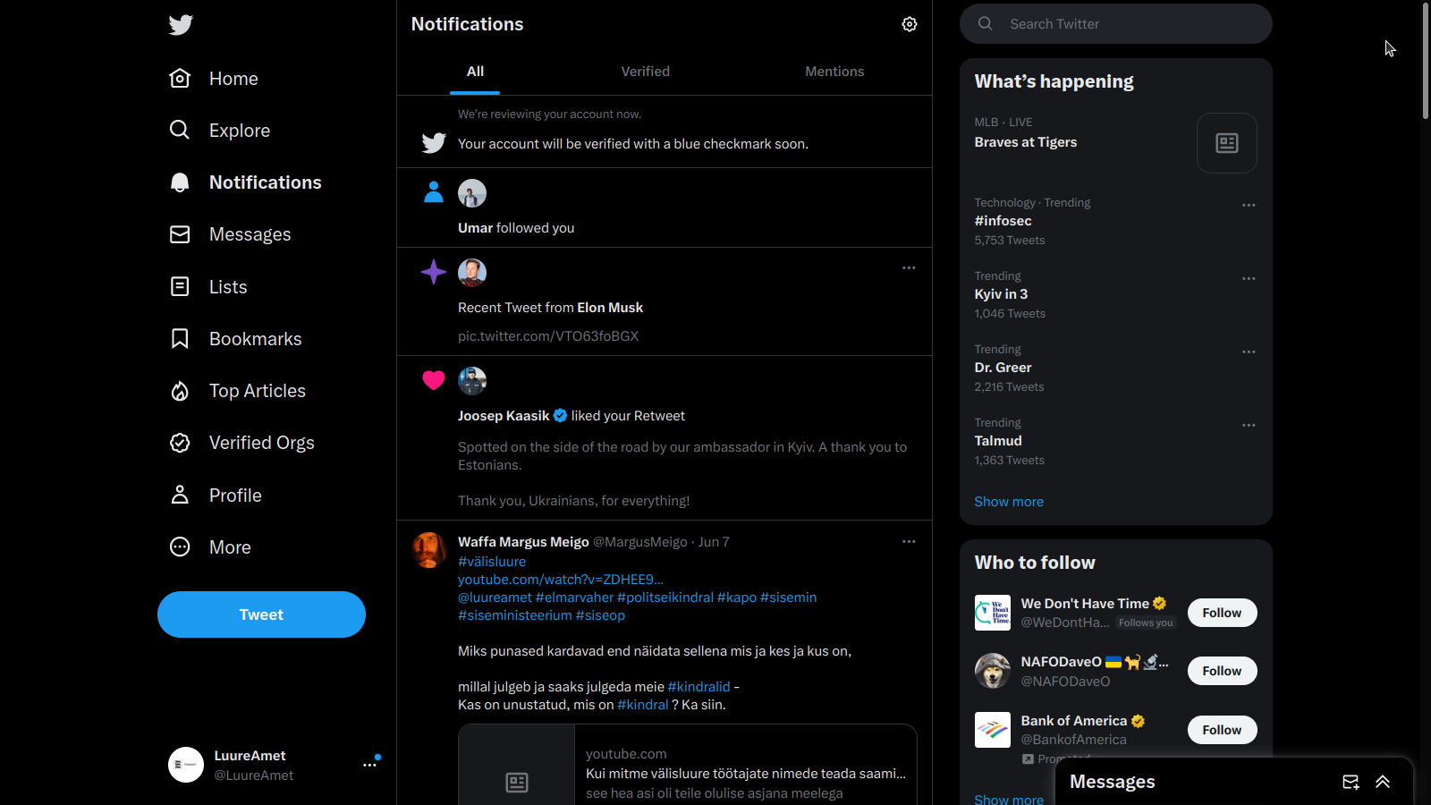Screen dimensions: 1431x805
Task: Open notification settings gear icon
Action: pyautogui.click(x=910, y=24)
